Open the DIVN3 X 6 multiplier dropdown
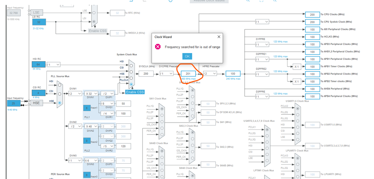The width and height of the screenshot is (374, 179). click(91, 160)
